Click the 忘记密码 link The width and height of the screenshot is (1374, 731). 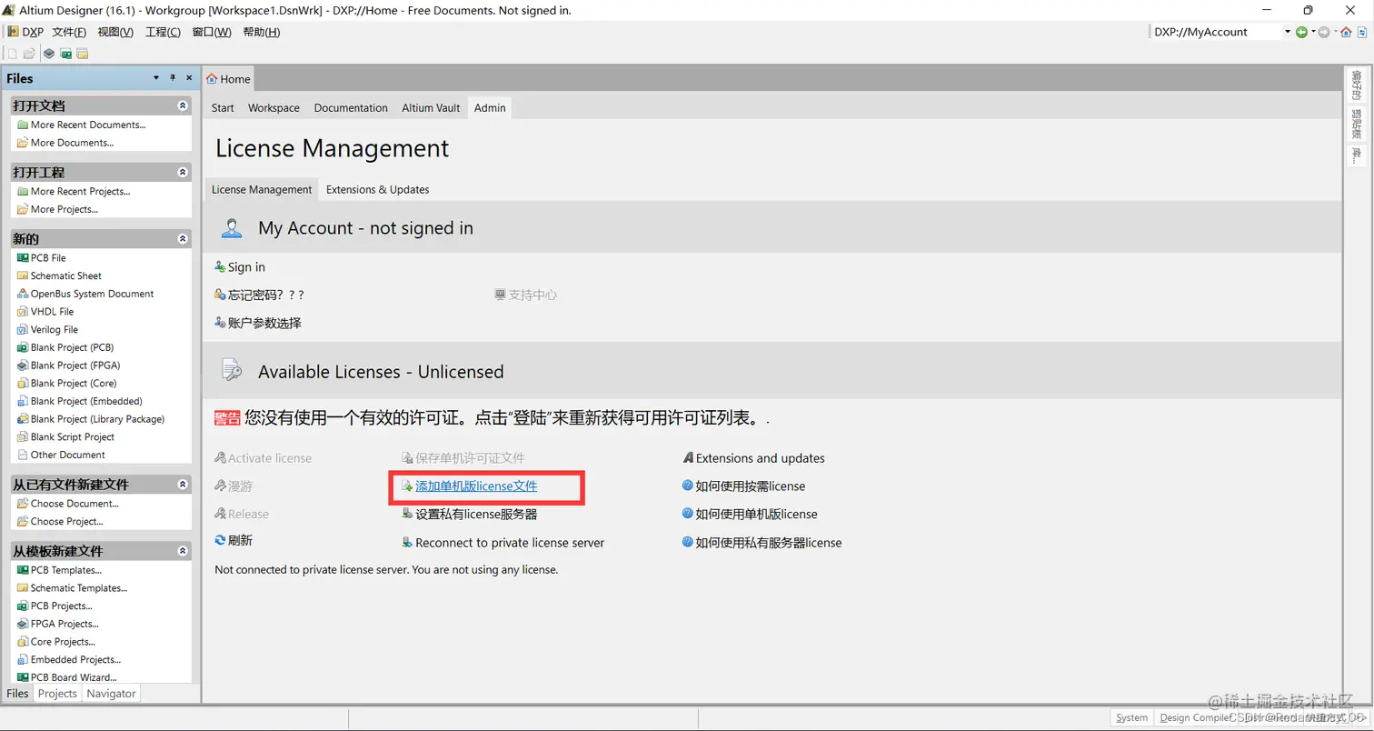[259, 295]
